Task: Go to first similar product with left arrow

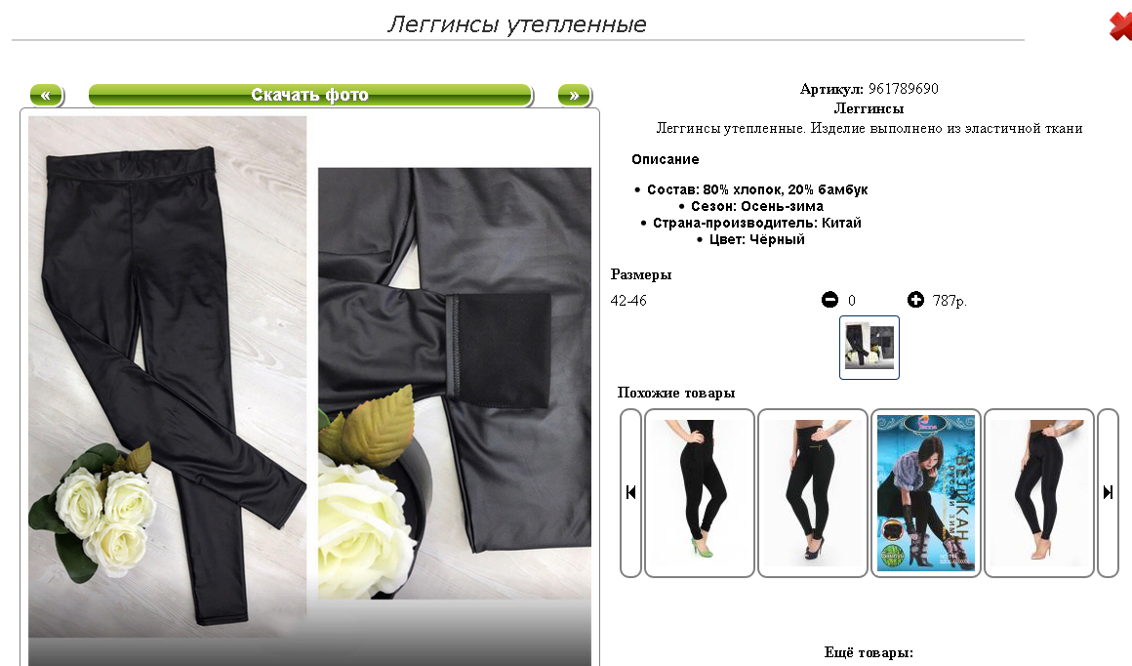Action: [630, 492]
